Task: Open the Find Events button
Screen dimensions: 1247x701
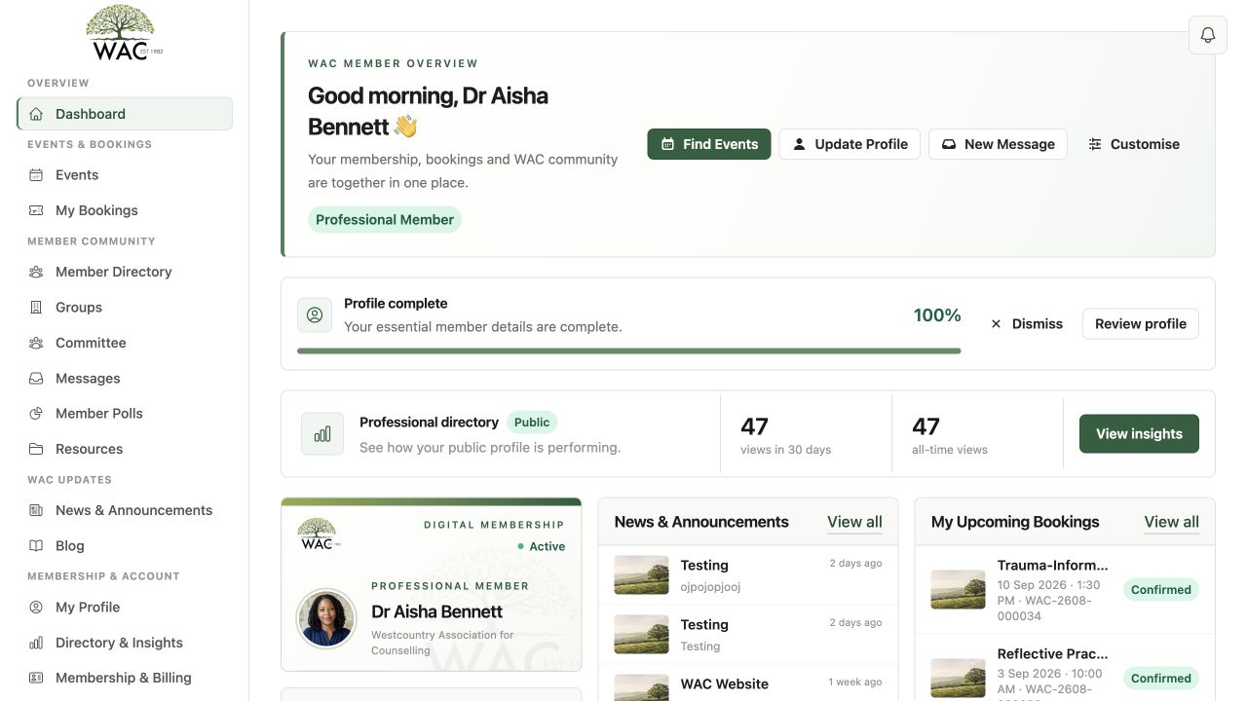Action: pyautogui.click(x=709, y=144)
